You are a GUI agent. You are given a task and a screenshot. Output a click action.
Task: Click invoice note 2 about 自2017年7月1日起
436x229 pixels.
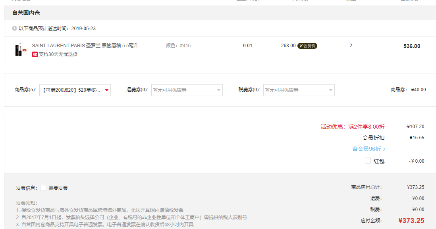tap(131, 217)
